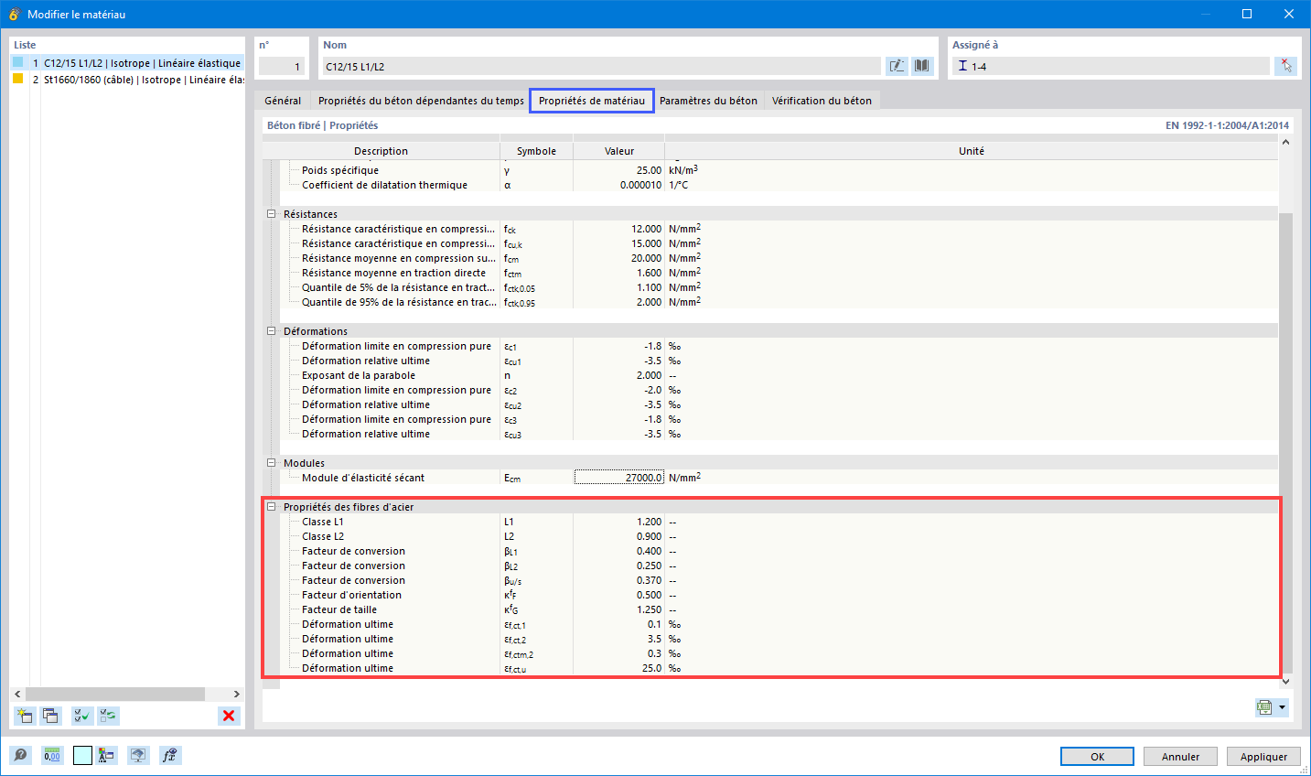The width and height of the screenshot is (1311, 776).
Task: Open the material library book icon
Action: [x=921, y=65]
